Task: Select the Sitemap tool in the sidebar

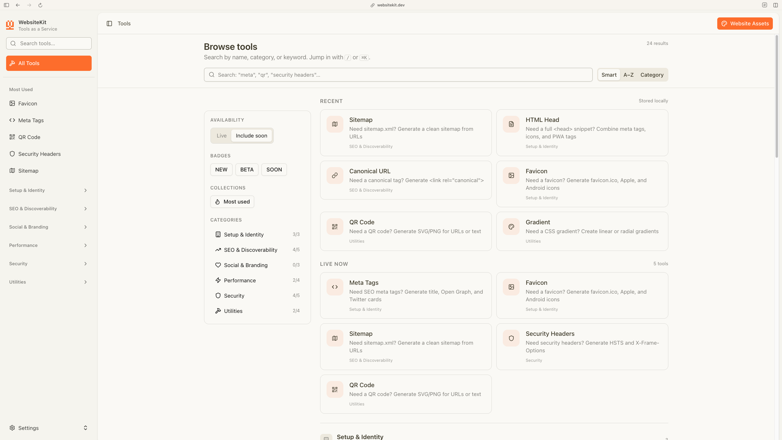Action: pyautogui.click(x=28, y=170)
